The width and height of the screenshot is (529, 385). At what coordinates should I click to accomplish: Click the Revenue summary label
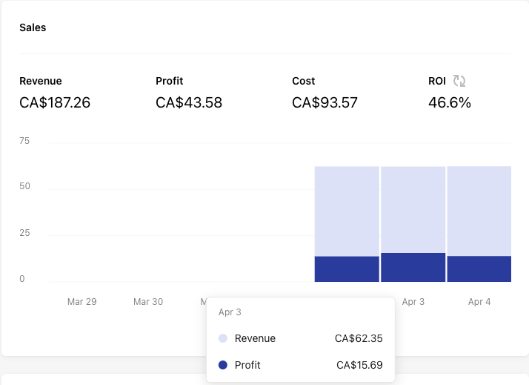click(x=41, y=81)
